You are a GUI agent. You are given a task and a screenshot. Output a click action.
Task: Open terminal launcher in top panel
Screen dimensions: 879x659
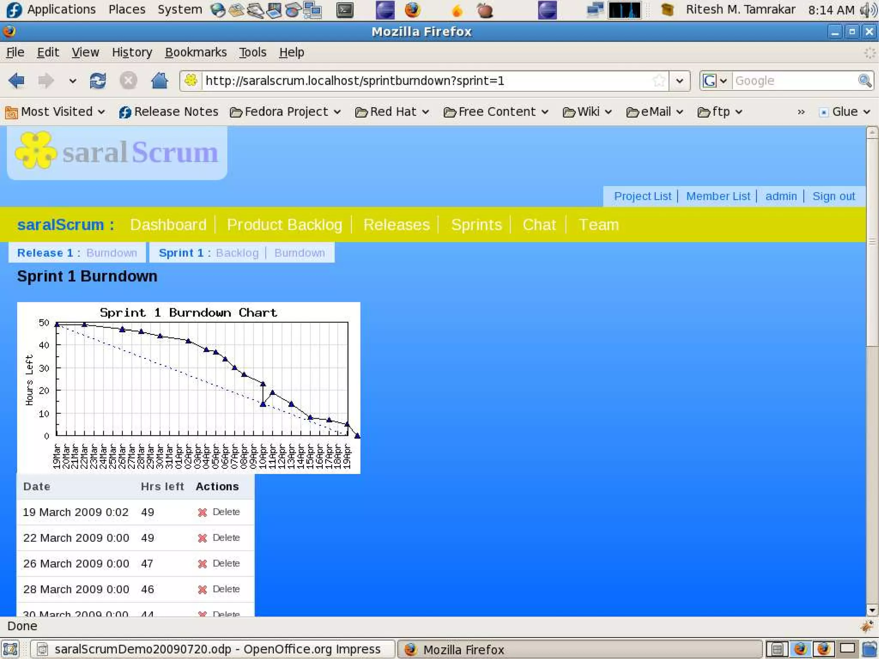pos(345,10)
